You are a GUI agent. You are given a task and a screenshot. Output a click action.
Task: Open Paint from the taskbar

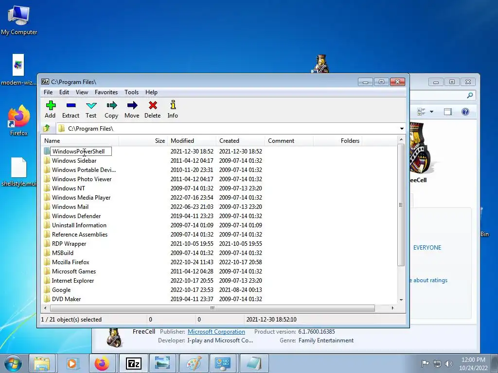point(194,363)
